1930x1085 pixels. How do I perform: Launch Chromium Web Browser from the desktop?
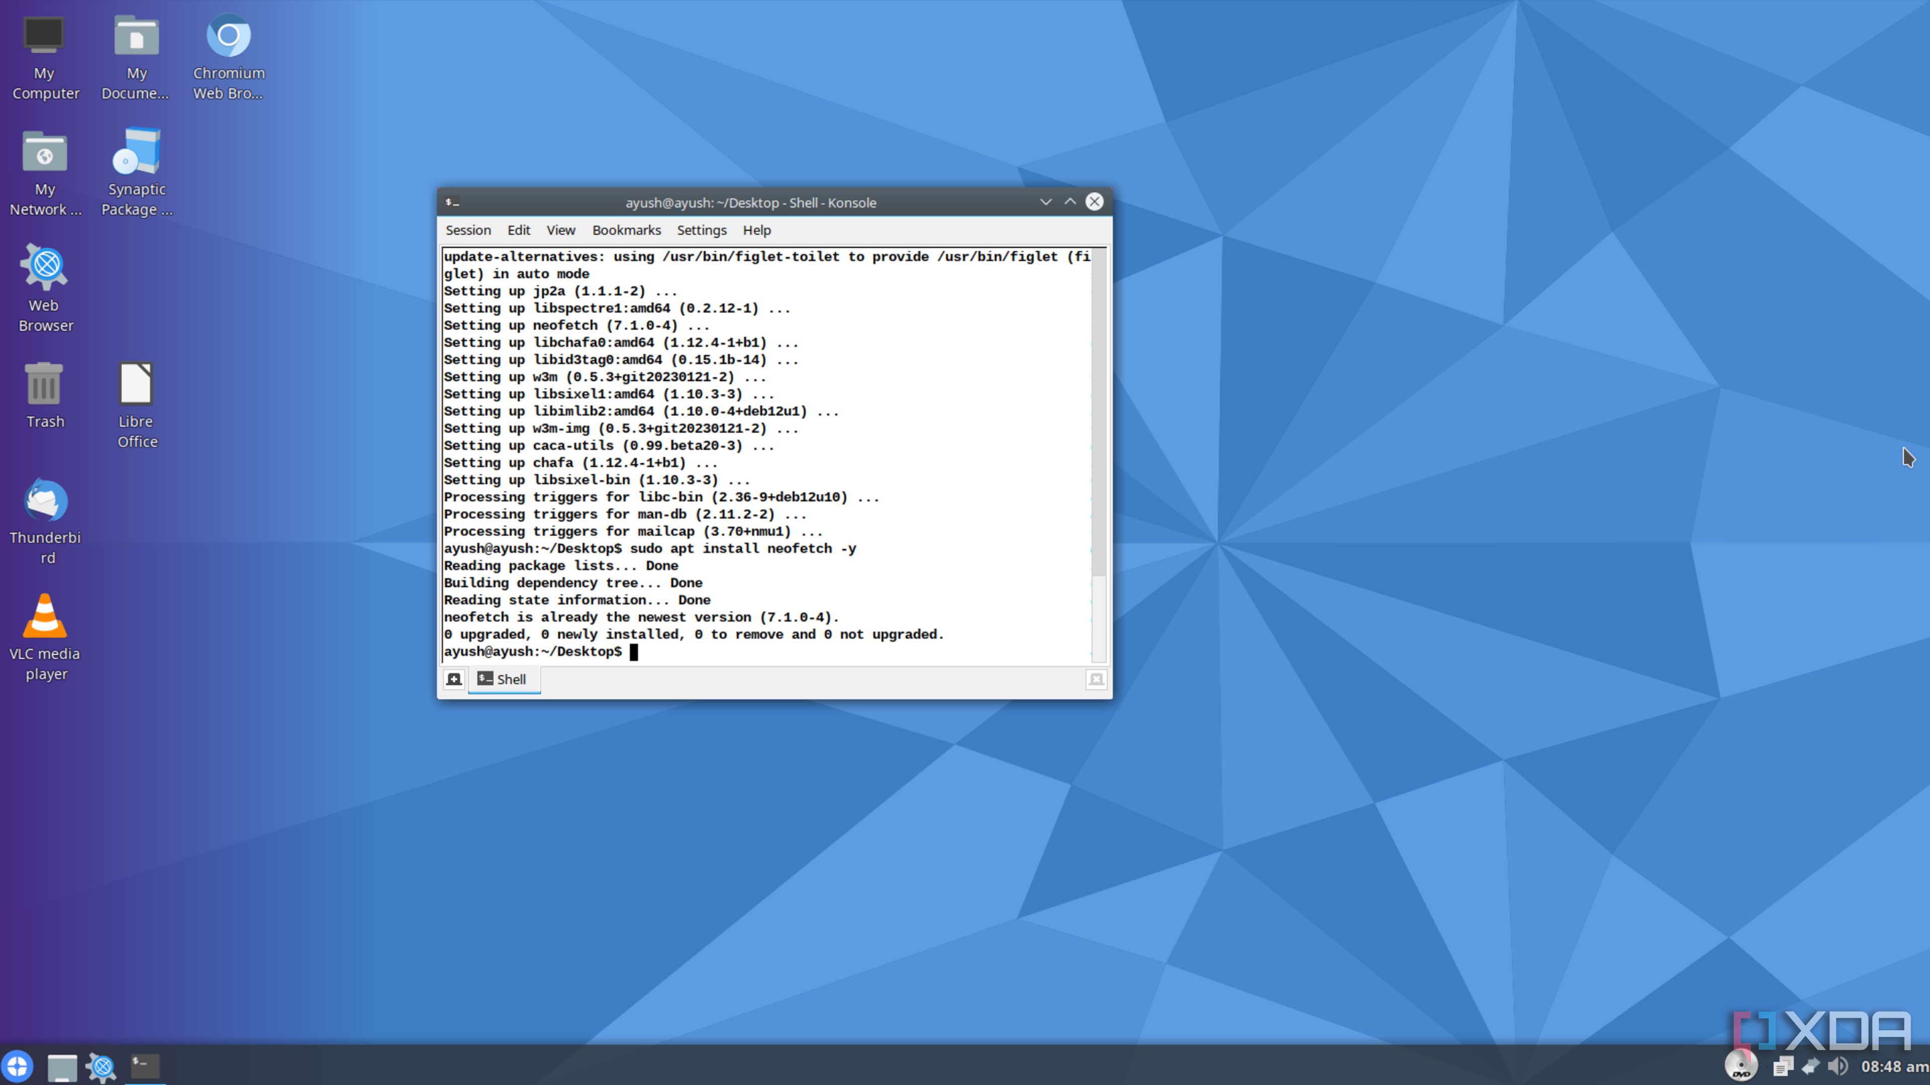(x=229, y=58)
